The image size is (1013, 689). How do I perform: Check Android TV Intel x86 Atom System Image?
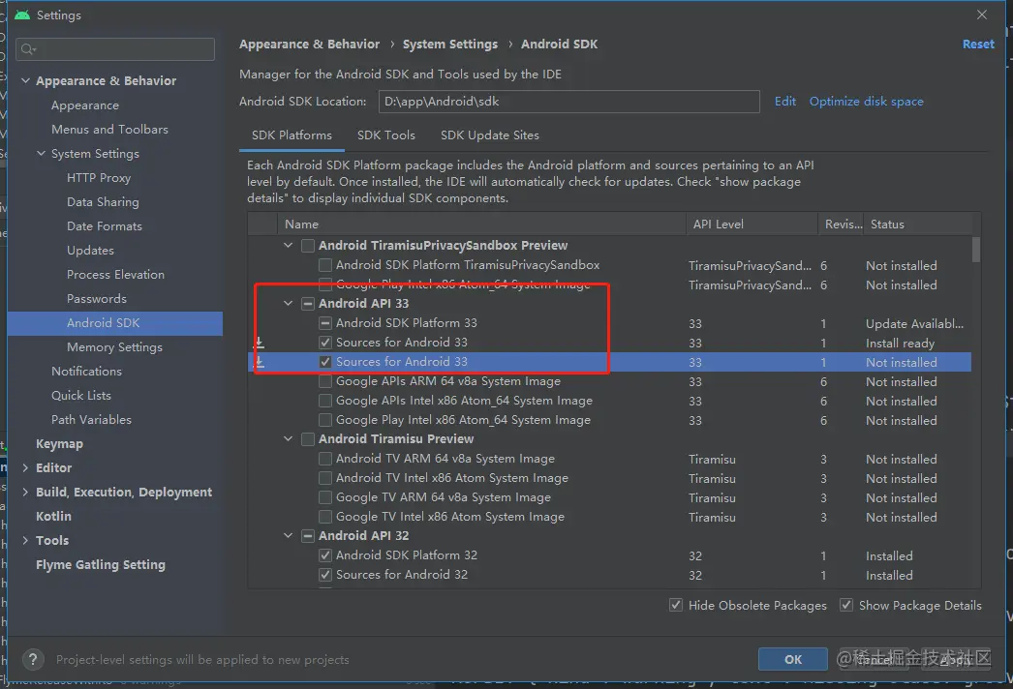pyautogui.click(x=325, y=478)
